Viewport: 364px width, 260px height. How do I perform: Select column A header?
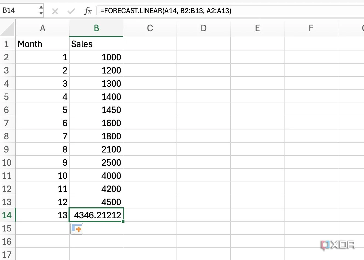pos(42,28)
